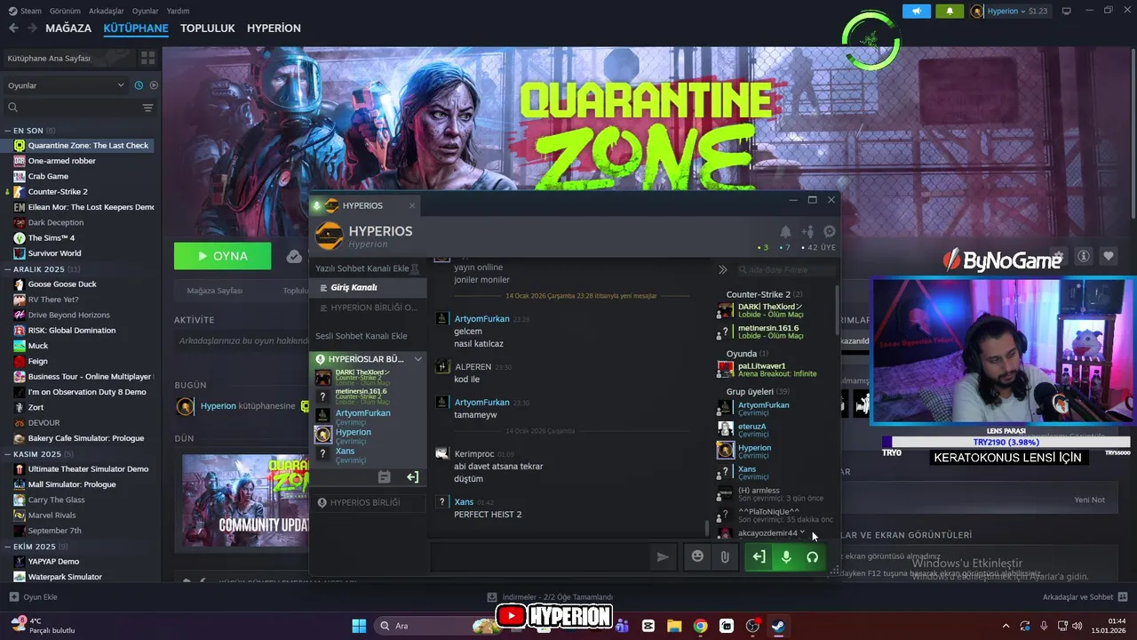Screen dimensions: 1137x640
Task: Collapse member list double-arrow icon
Action: (x=723, y=269)
